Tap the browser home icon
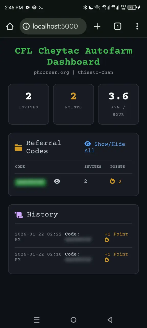Image resolution: width=147 pixels, height=328 pixels. pyautogui.click(x=10, y=26)
